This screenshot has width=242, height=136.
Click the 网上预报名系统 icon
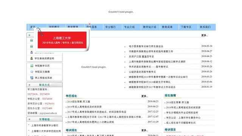(32, 78)
